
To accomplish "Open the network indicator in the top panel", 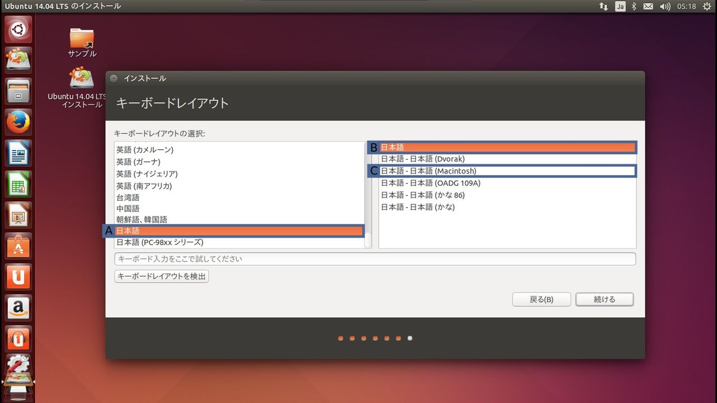I will (x=603, y=6).
